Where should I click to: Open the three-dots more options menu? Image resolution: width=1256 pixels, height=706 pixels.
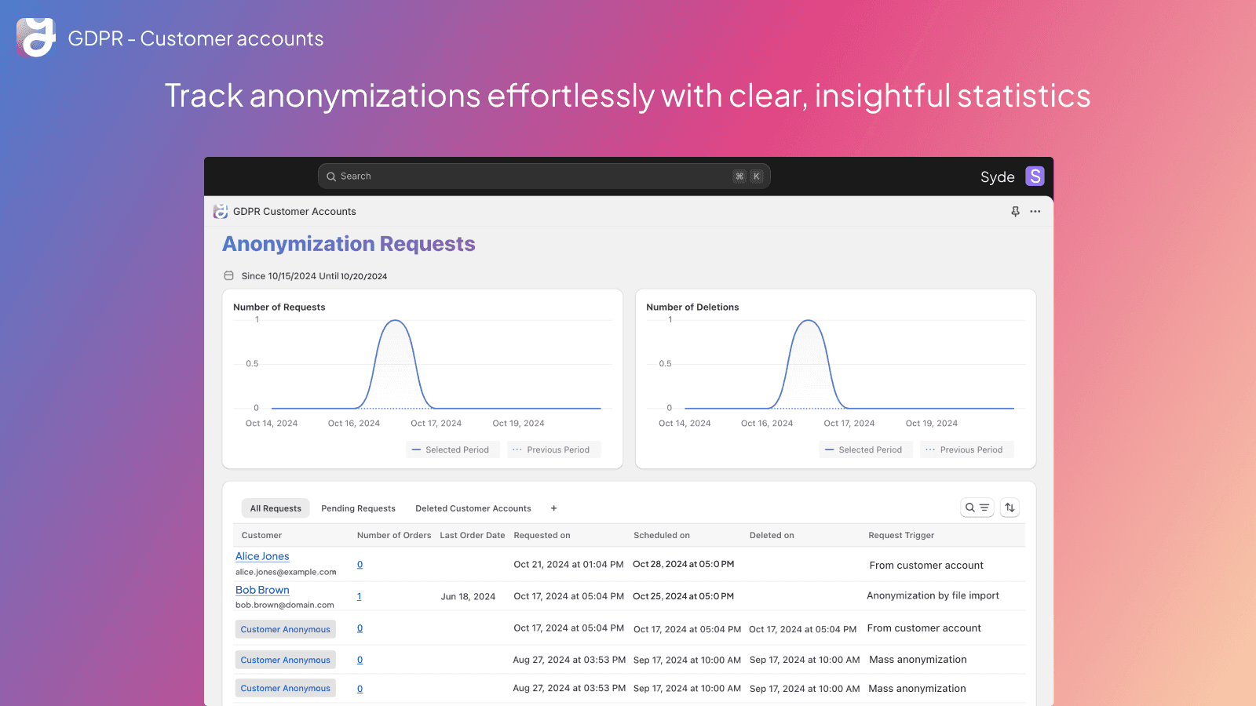pyautogui.click(x=1035, y=212)
